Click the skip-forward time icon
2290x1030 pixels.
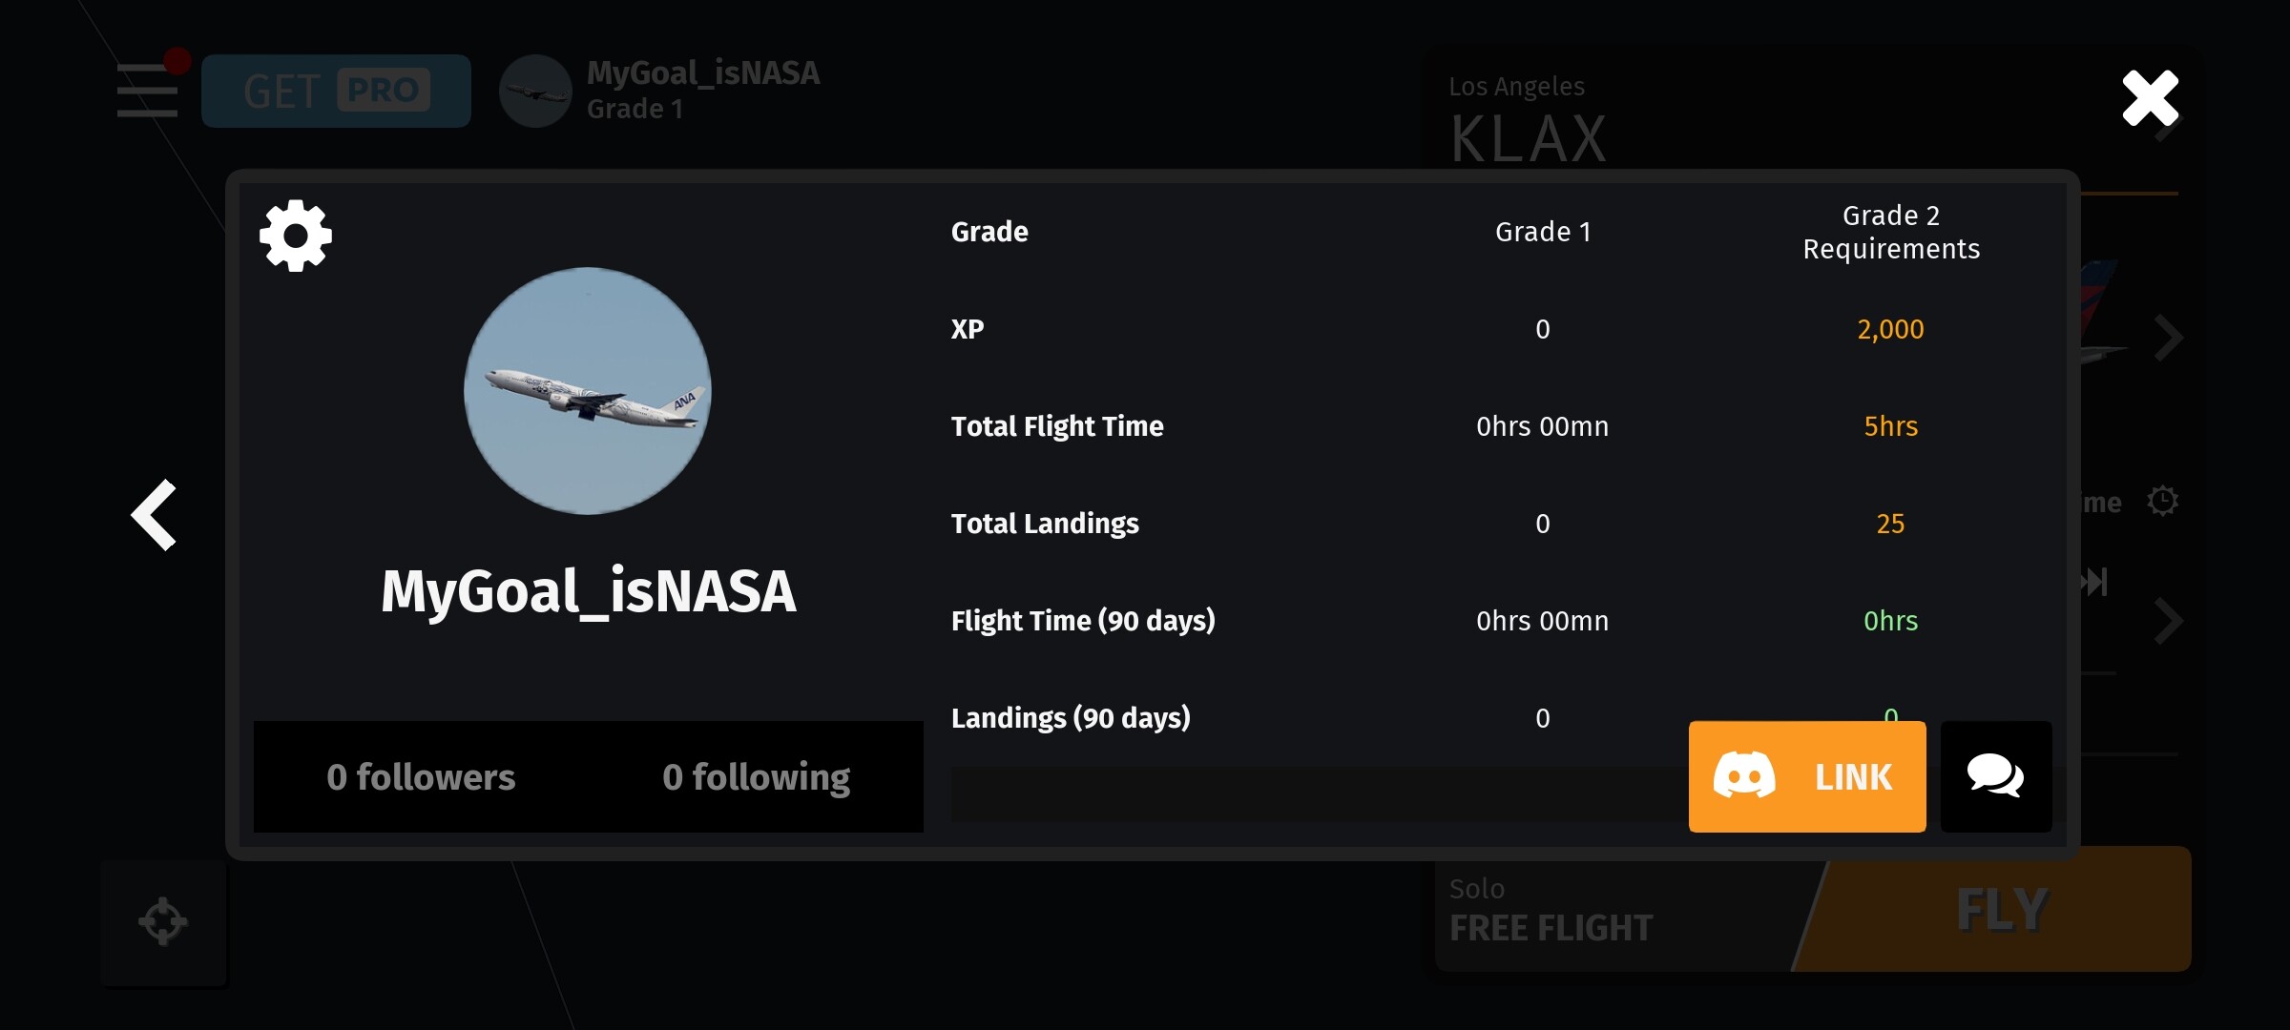pos(2095,581)
